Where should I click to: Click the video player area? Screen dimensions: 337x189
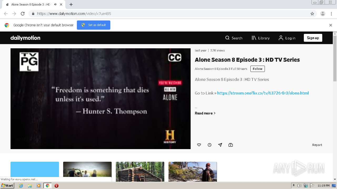point(101,99)
